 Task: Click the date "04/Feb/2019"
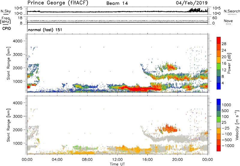pos(192,3)
